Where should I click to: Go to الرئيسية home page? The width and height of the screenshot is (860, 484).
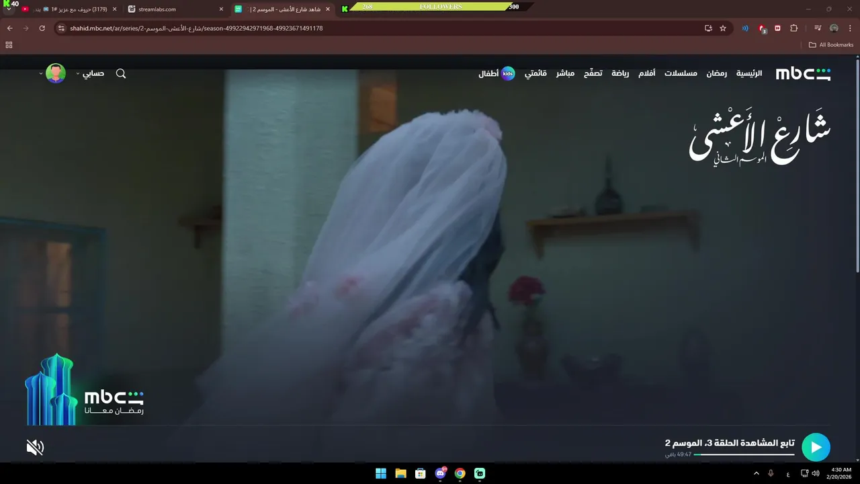(749, 73)
